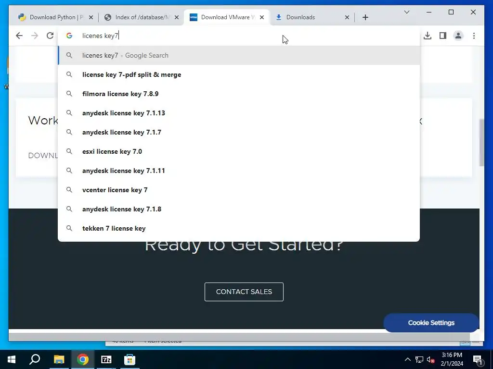Image resolution: width=493 pixels, height=369 pixels.
Task: Select 'anydesk license key 7.1.8' suggestion
Action: point(239,209)
